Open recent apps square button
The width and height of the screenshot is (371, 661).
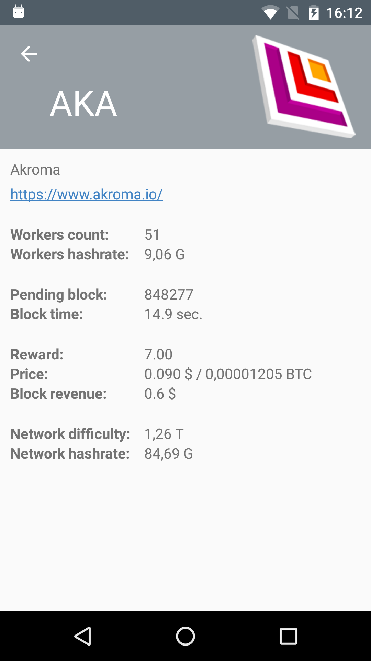[x=289, y=636]
